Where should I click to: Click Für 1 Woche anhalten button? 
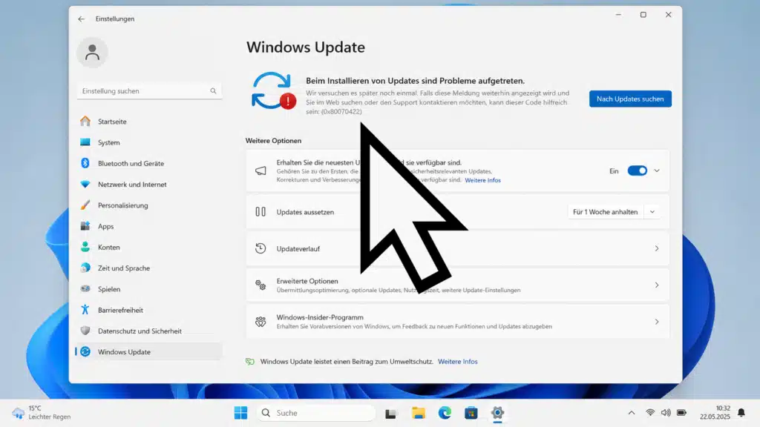(605, 211)
